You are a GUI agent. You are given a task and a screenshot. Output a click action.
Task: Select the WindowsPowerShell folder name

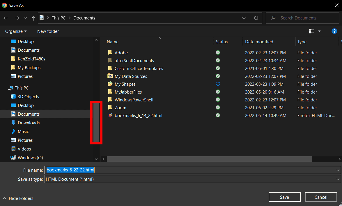pos(134,100)
